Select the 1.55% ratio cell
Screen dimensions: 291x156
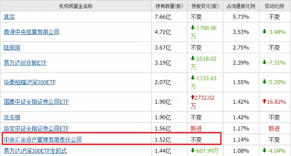click(x=241, y=82)
